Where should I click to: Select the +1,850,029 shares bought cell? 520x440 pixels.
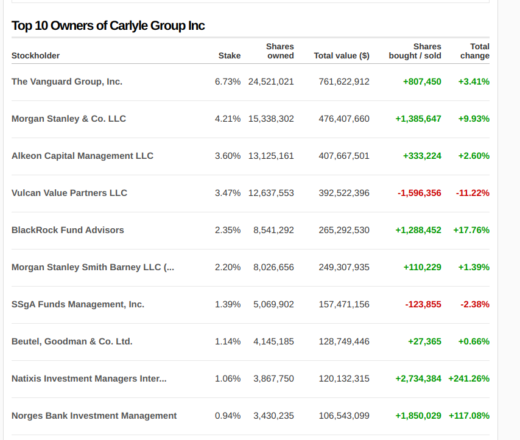418,416
